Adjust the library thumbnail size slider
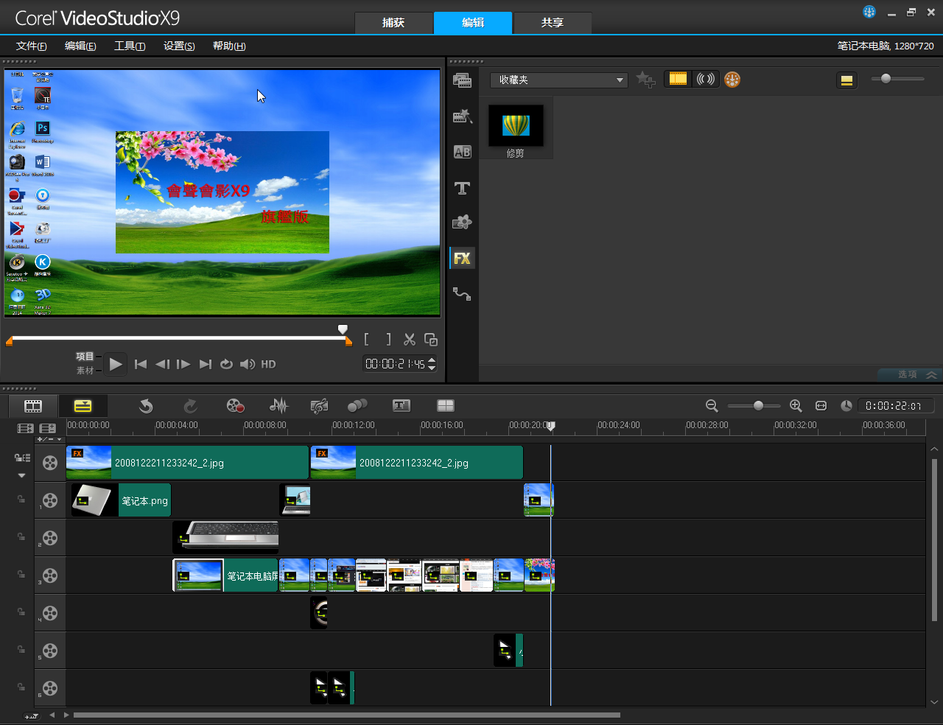The image size is (943, 725). (897, 79)
